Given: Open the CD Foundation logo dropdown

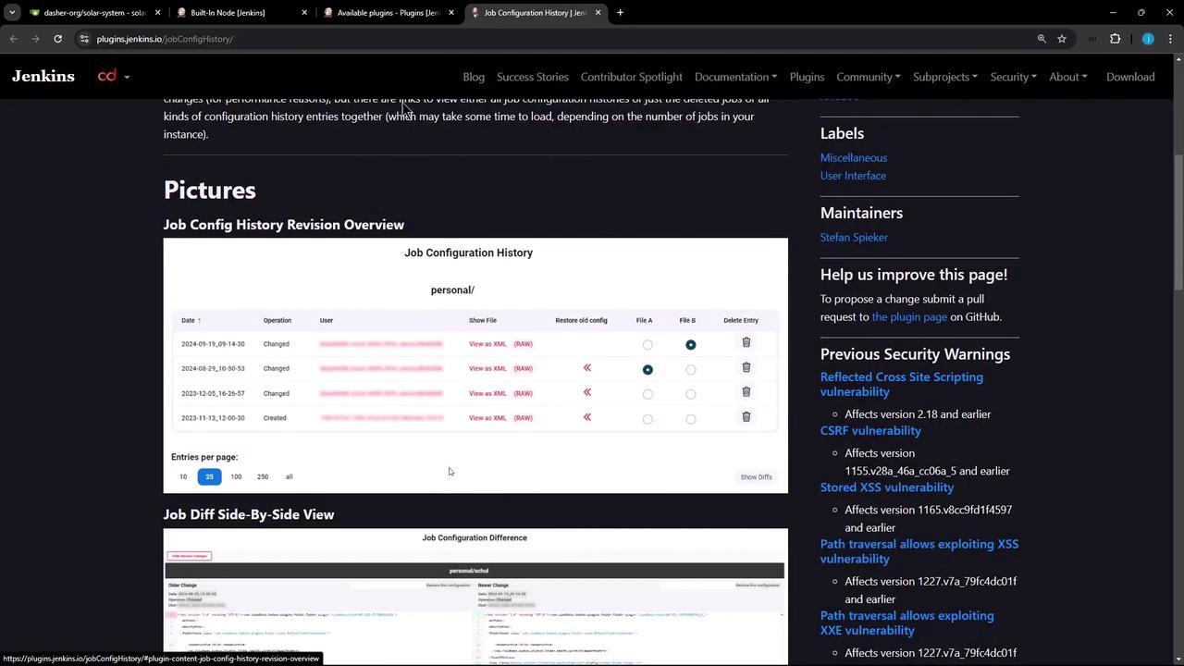Looking at the screenshot, I should [113, 77].
